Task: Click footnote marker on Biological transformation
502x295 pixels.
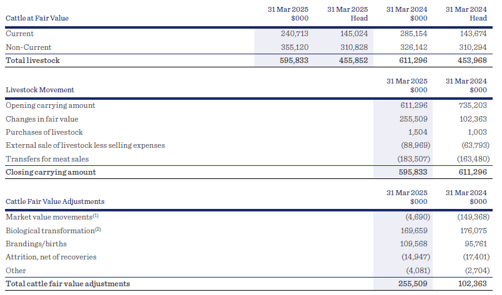Action: click(x=97, y=230)
